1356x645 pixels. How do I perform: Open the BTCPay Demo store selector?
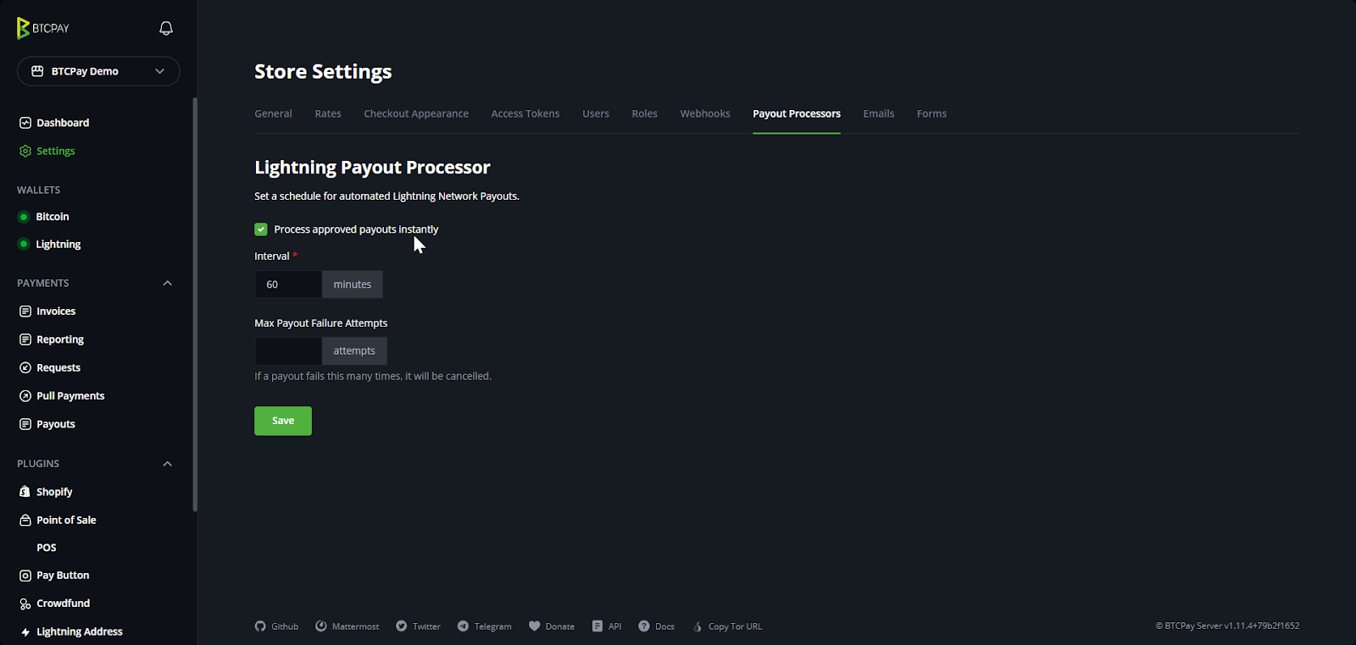point(98,71)
